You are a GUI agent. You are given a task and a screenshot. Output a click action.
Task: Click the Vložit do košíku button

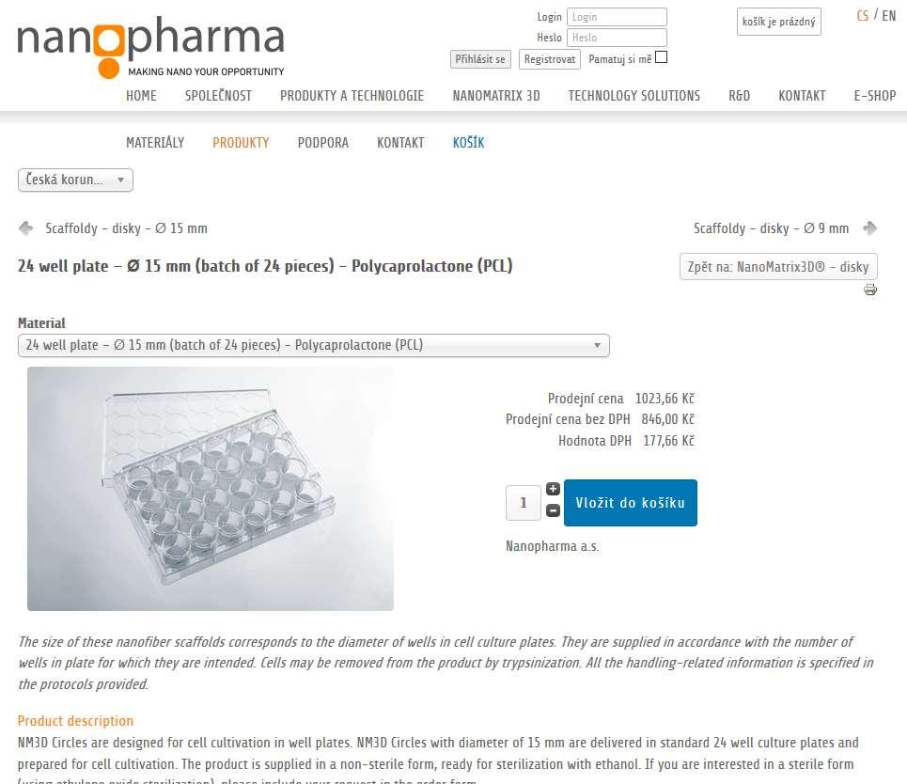[x=631, y=503]
